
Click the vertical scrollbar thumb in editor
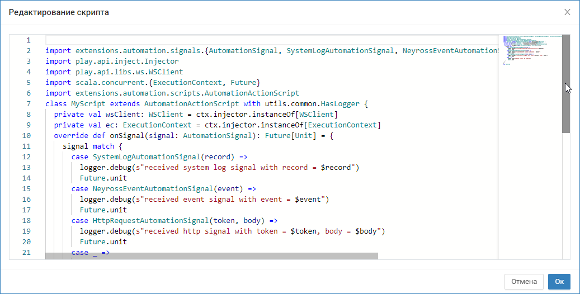point(565,84)
